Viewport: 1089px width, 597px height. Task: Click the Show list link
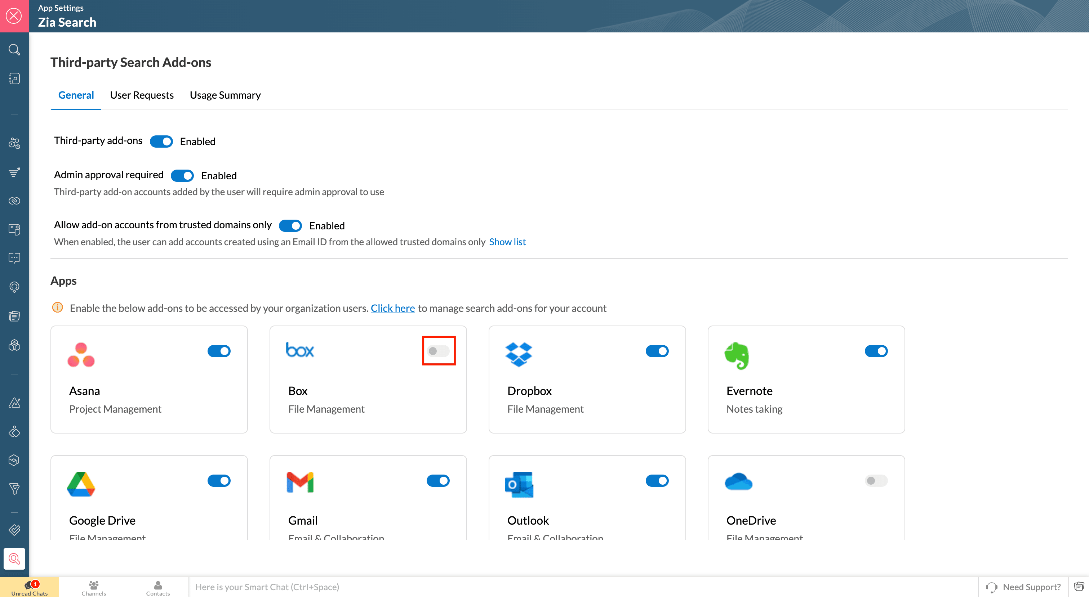(507, 242)
